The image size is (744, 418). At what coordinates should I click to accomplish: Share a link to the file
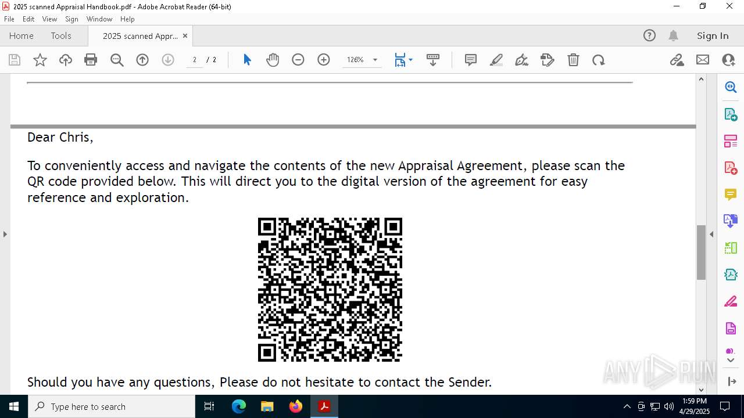677,60
